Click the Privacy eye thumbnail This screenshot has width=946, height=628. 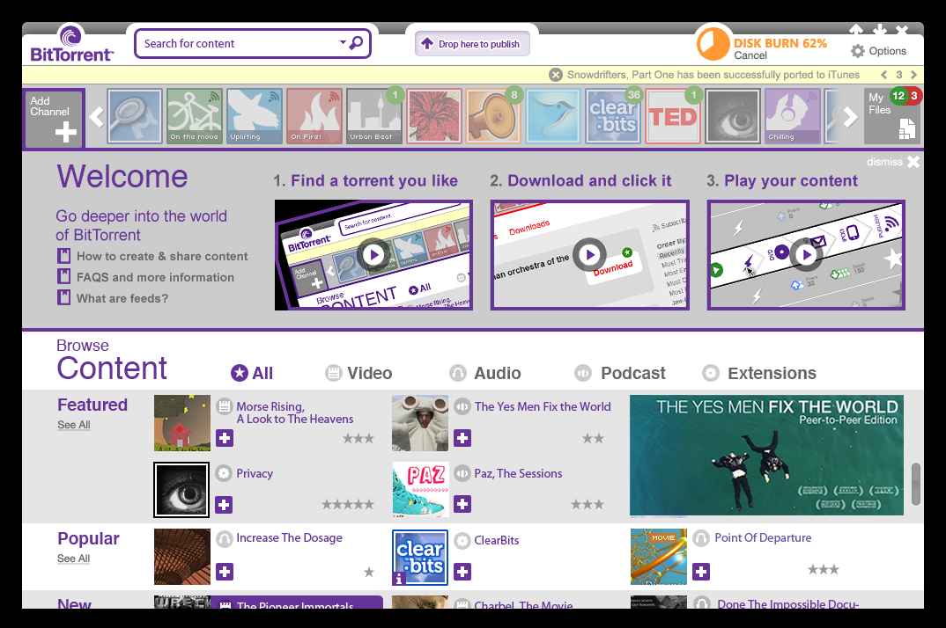pos(181,490)
